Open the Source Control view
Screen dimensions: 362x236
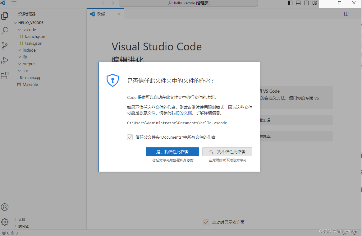(x=5, y=45)
